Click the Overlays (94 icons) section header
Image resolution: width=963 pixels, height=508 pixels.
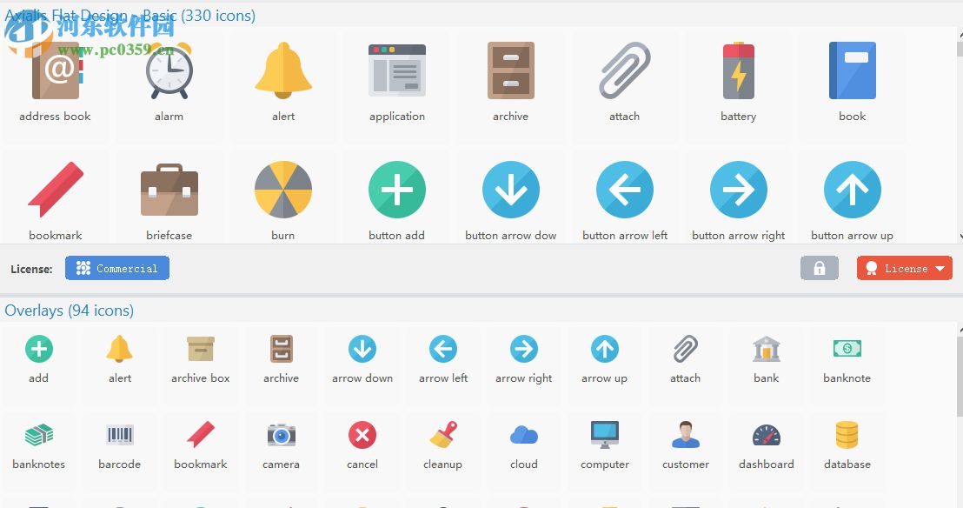(x=70, y=310)
